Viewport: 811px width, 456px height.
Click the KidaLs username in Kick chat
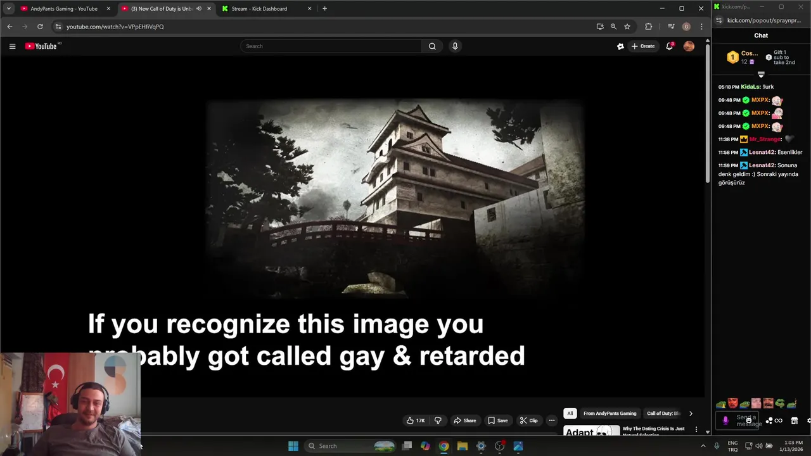[750, 87]
